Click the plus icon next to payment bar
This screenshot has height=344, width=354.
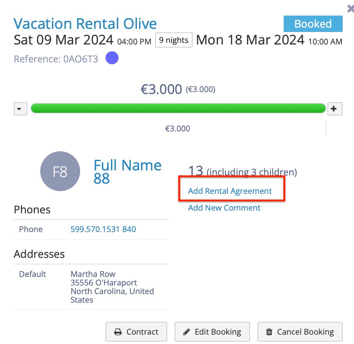coord(335,109)
